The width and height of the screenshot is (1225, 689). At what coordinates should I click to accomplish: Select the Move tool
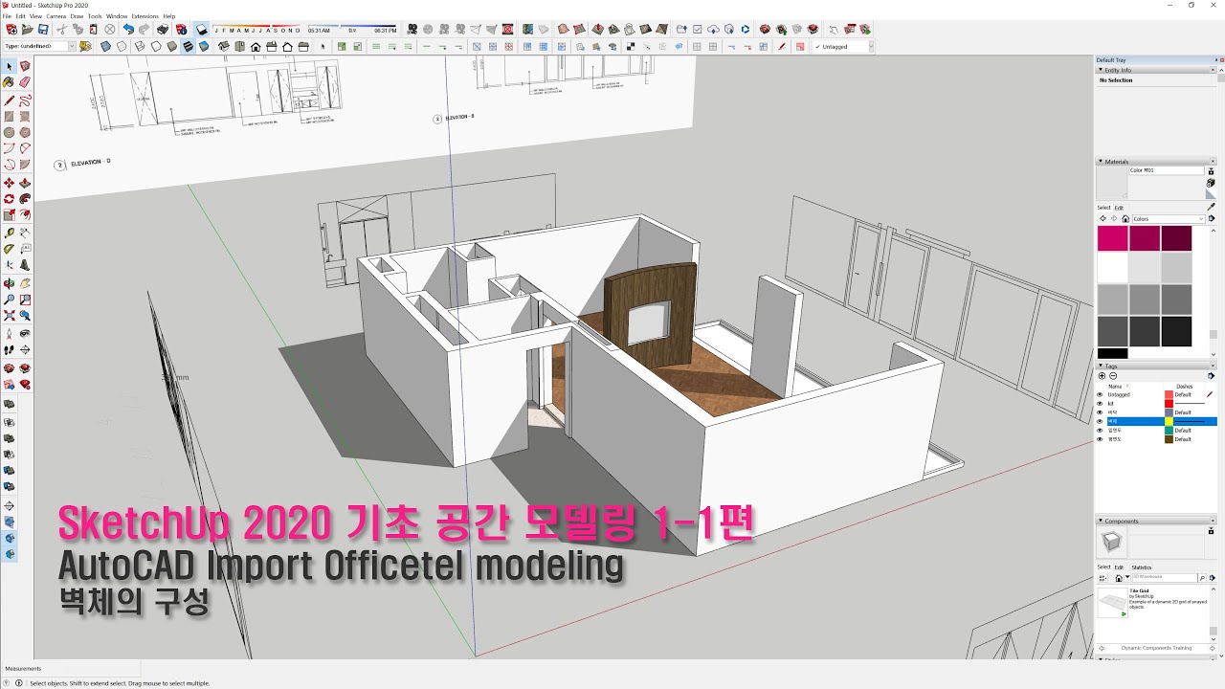(10, 182)
